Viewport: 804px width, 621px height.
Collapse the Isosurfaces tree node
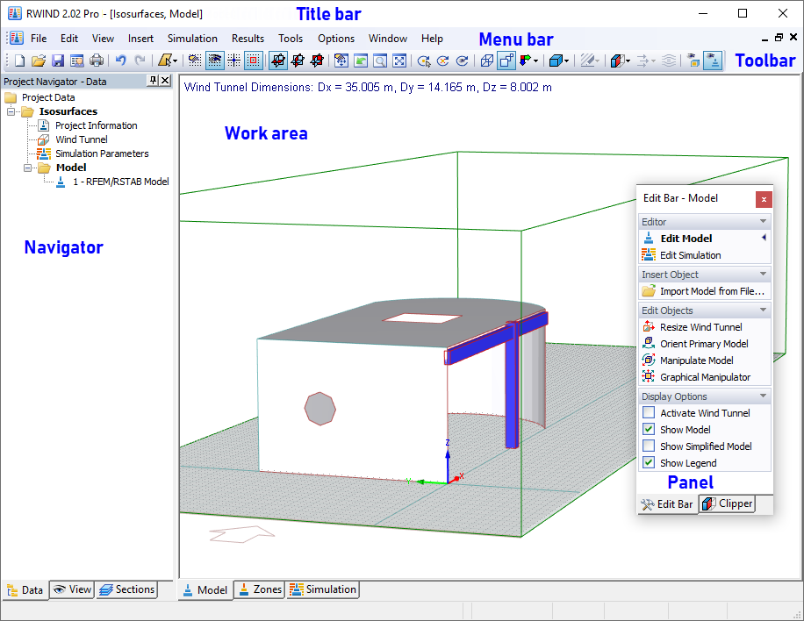(x=11, y=111)
